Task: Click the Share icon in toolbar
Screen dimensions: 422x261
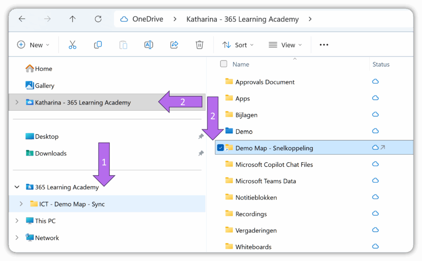Action: (x=174, y=45)
